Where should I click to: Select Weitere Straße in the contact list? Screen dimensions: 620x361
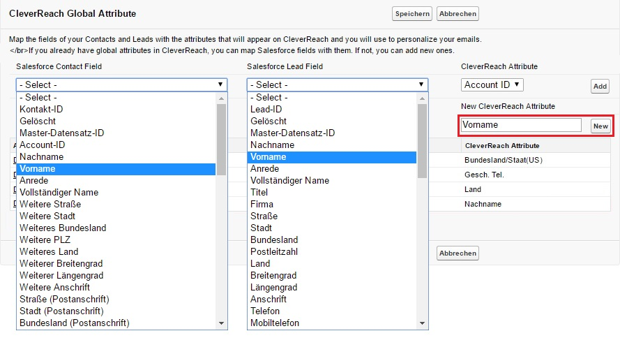pyautogui.click(x=116, y=205)
